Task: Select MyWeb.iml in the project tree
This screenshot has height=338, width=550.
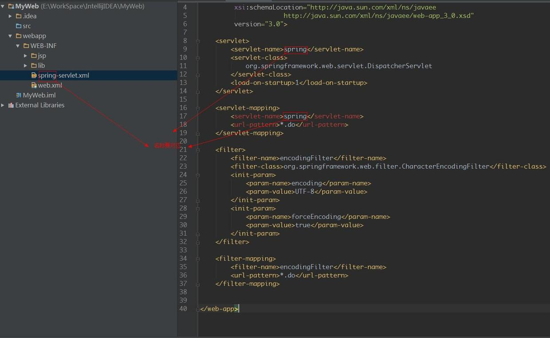Action: pyautogui.click(x=39, y=95)
